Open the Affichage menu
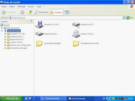Image resolution: width=135 pixels, height=101 pixels. 21,6
